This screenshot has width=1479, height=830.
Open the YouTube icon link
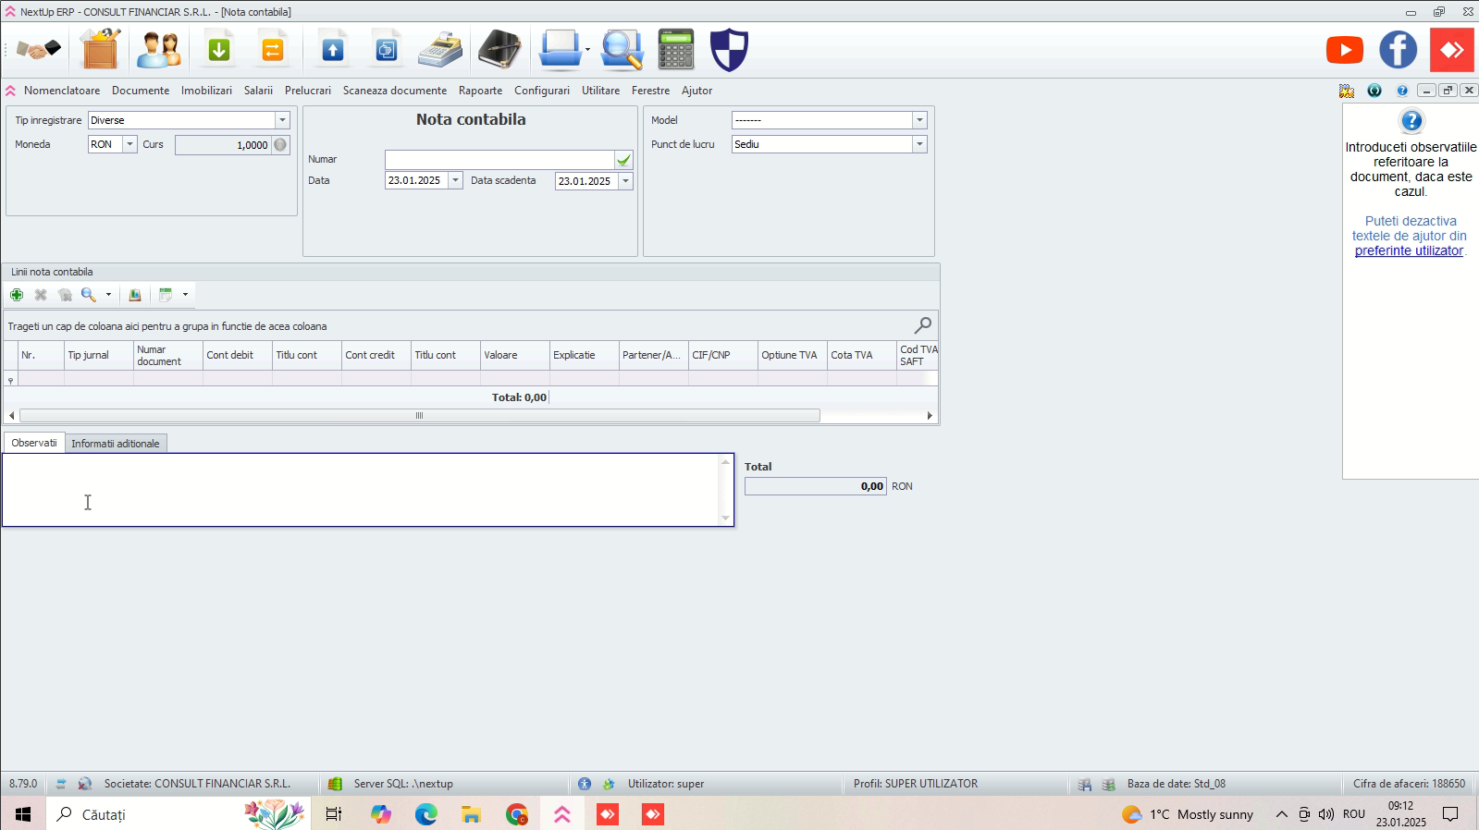[1344, 50]
